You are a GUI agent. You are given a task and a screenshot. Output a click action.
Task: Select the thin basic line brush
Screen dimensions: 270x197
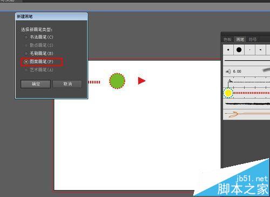click(x=247, y=61)
